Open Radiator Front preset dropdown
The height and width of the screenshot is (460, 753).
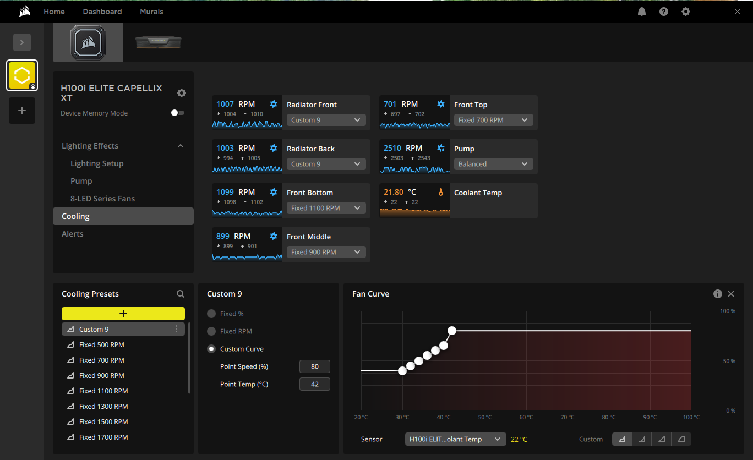point(326,120)
